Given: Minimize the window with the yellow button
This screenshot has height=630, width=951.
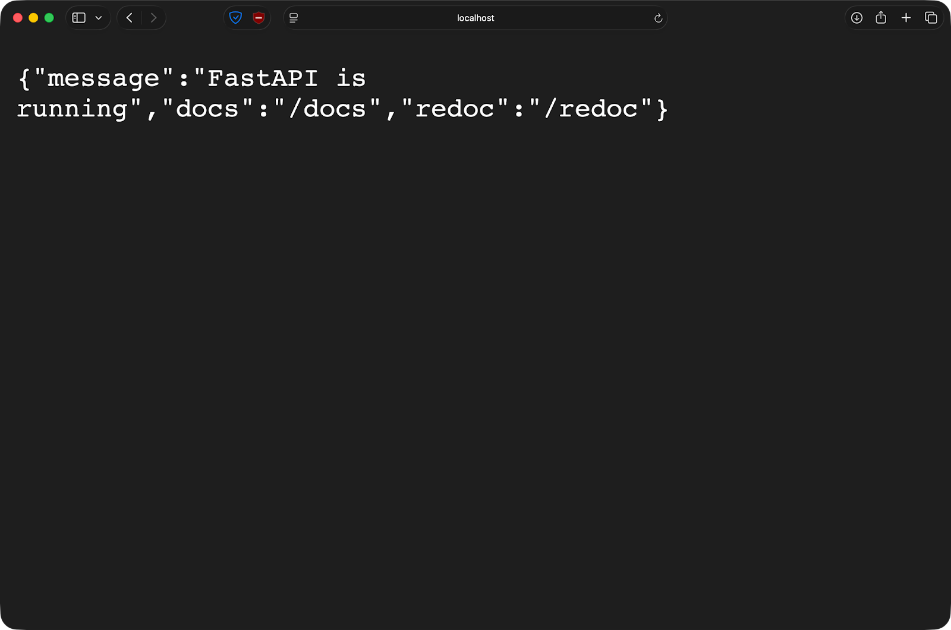Looking at the screenshot, I should [x=33, y=18].
